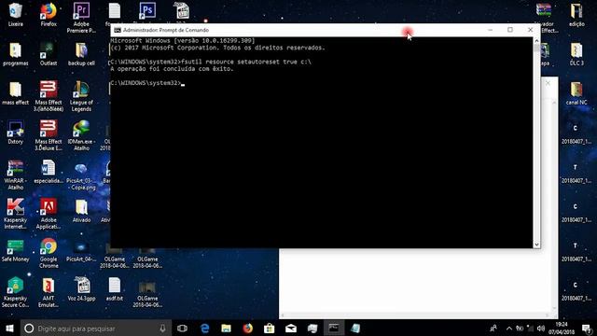Select the asdf.txt text file
The width and height of the screenshot is (597, 336).
point(114,289)
